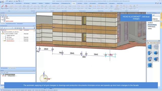The image size is (162, 91).
Task: Expand the Blatt node in Ansichten
Action: coord(1,20)
